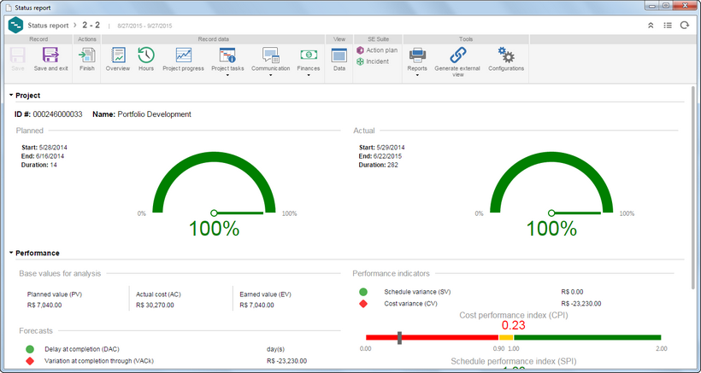Click the Actual duration value 282
Viewport: 701px width, 373px height.
(x=392, y=165)
